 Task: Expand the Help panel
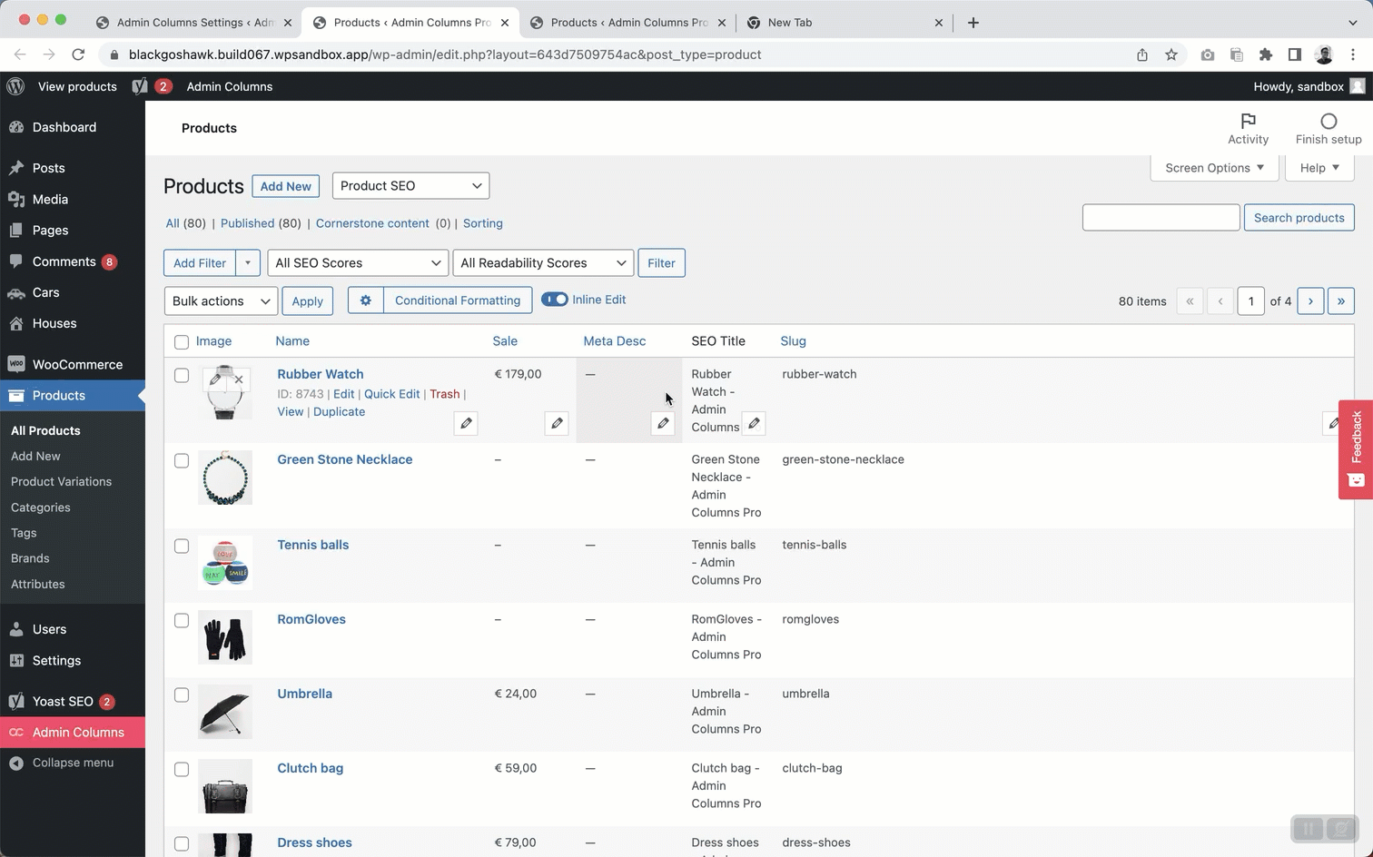click(x=1319, y=168)
